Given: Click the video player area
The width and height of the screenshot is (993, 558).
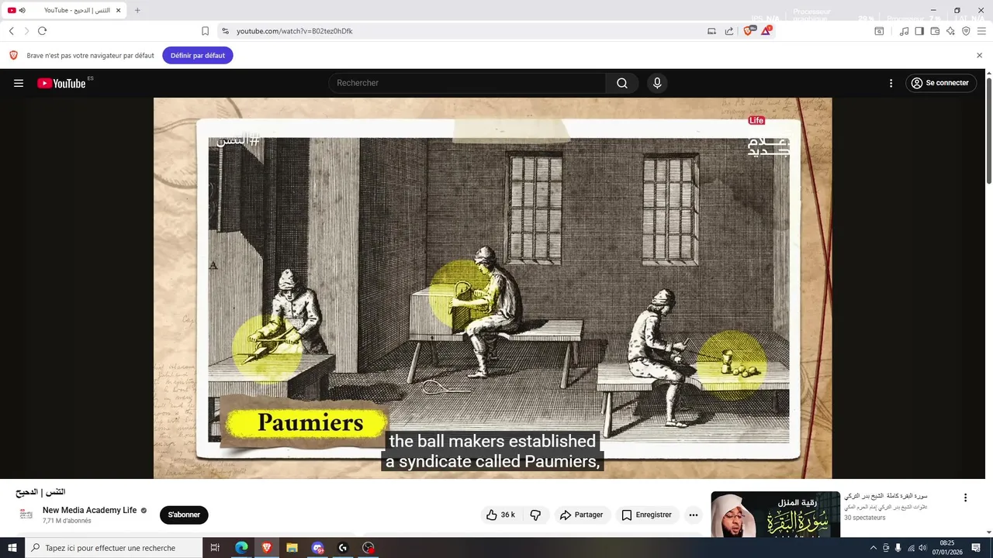Looking at the screenshot, I should click(x=493, y=288).
